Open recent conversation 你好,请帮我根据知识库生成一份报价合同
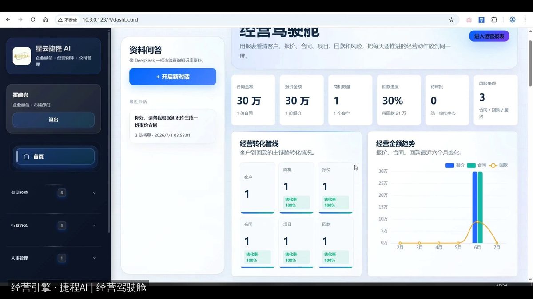Image resolution: width=533 pixels, height=299 pixels. (x=173, y=126)
